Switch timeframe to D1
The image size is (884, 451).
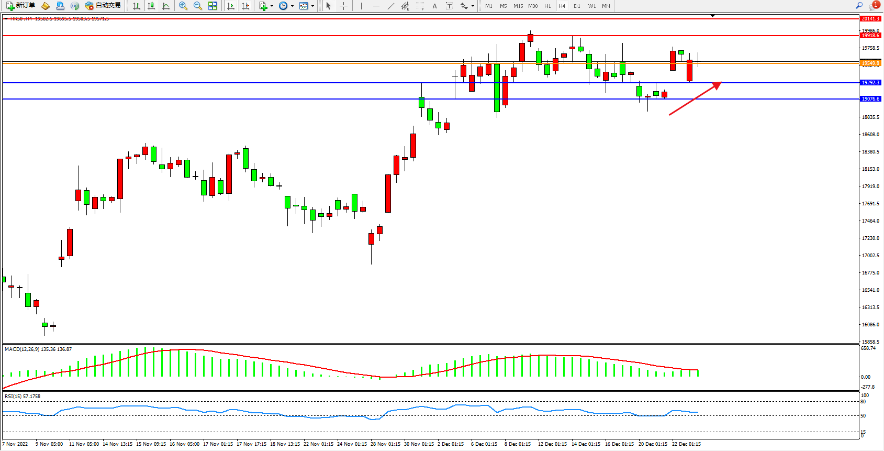(x=577, y=6)
